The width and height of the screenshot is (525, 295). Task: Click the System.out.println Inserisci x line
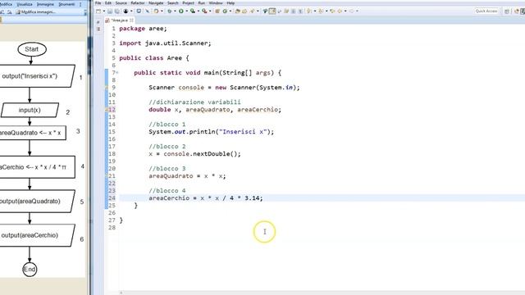point(212,132)
